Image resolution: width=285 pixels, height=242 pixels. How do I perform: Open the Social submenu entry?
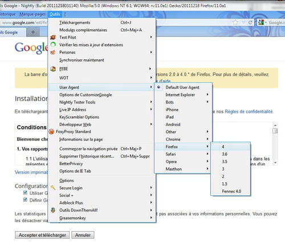(x=102, y=195)
